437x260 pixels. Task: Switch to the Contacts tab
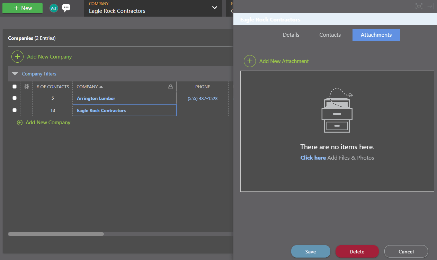[330, 35]
